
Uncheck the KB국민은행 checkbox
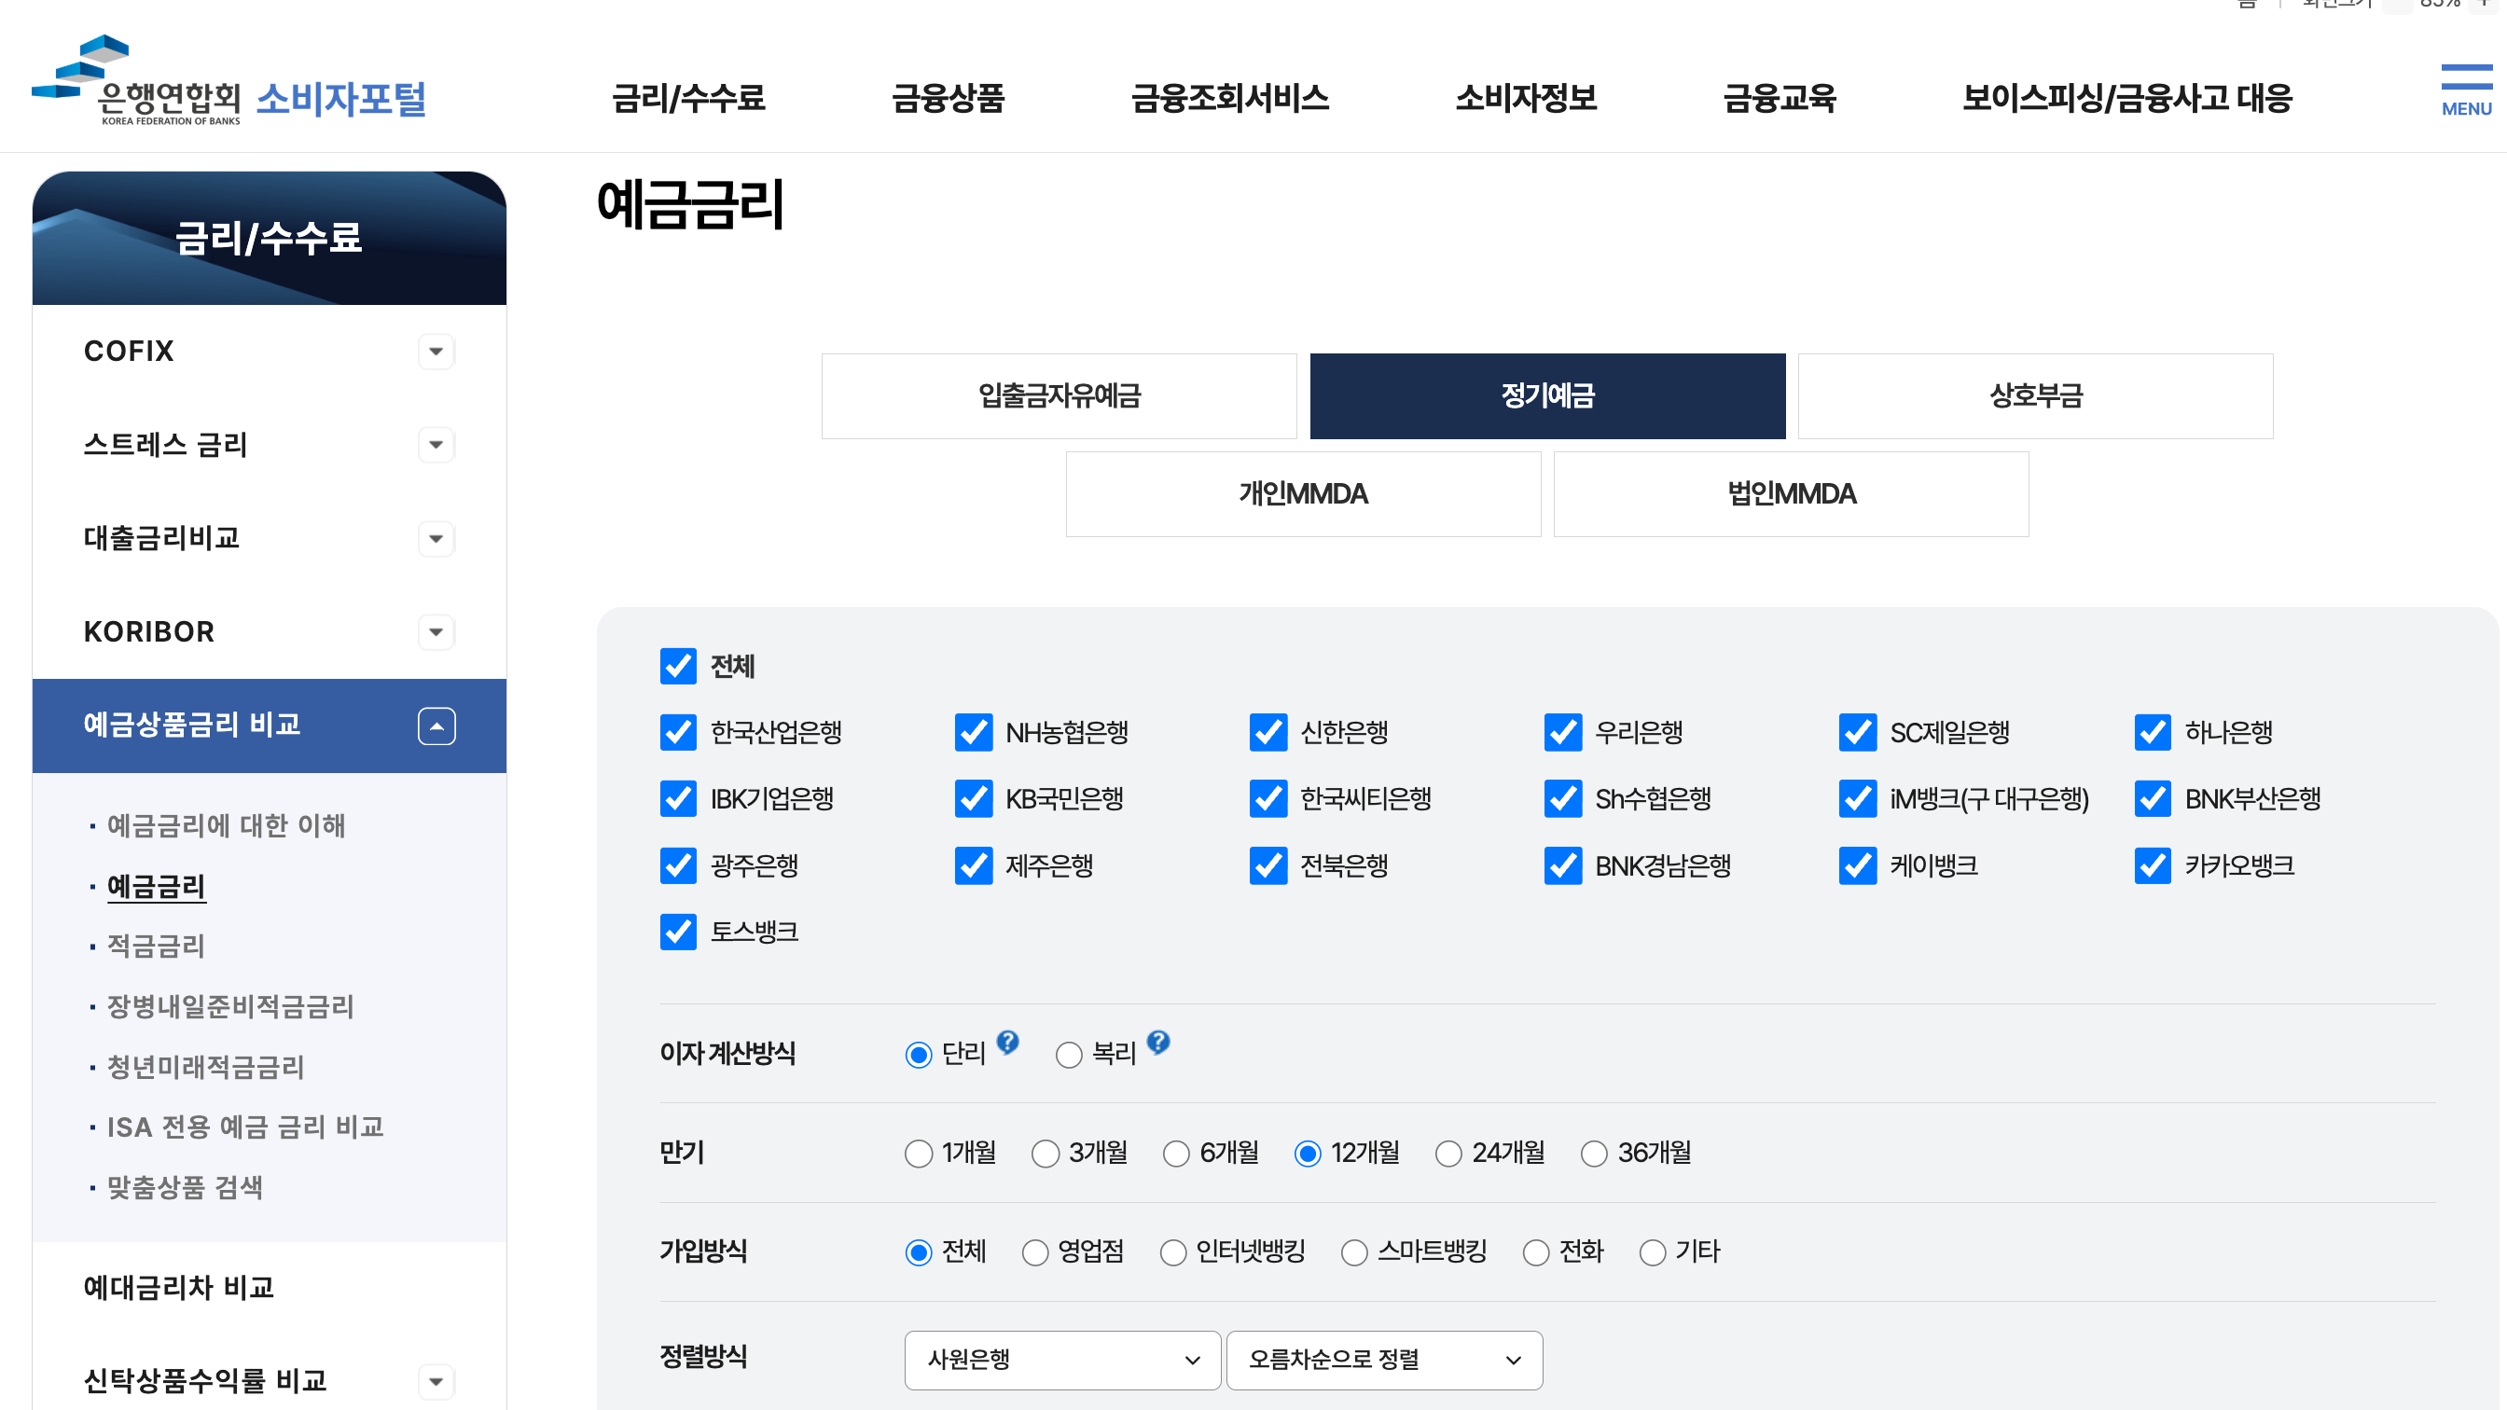[973, 799]
